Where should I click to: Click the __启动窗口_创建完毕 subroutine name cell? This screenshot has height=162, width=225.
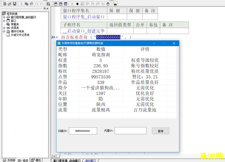pyautogui.click(x=84, y=31)
